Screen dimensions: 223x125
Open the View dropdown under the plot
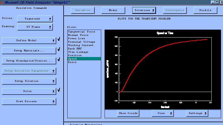coord(163,113)
